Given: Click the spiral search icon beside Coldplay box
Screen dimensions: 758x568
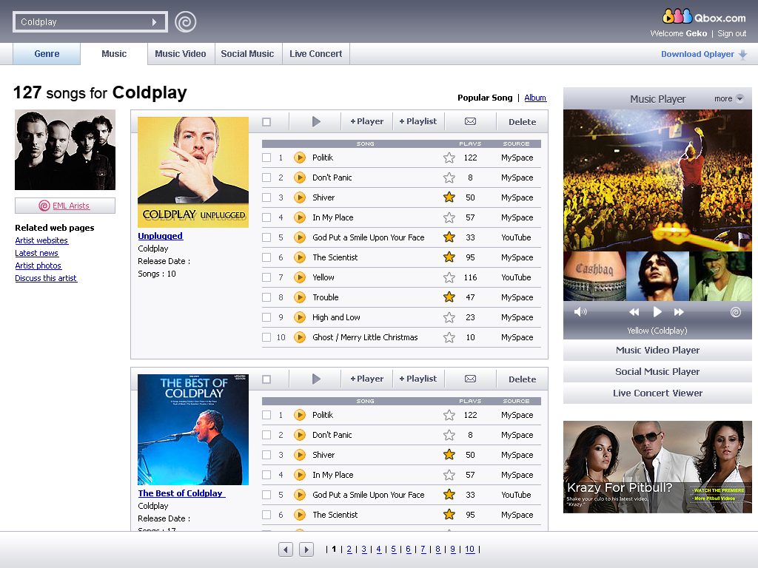Looking at the screenshot, I should click(x=186, y=21).
